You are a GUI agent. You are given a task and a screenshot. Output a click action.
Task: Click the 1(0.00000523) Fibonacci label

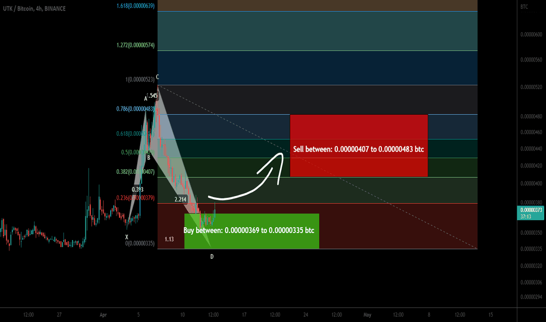click(140, 80)
